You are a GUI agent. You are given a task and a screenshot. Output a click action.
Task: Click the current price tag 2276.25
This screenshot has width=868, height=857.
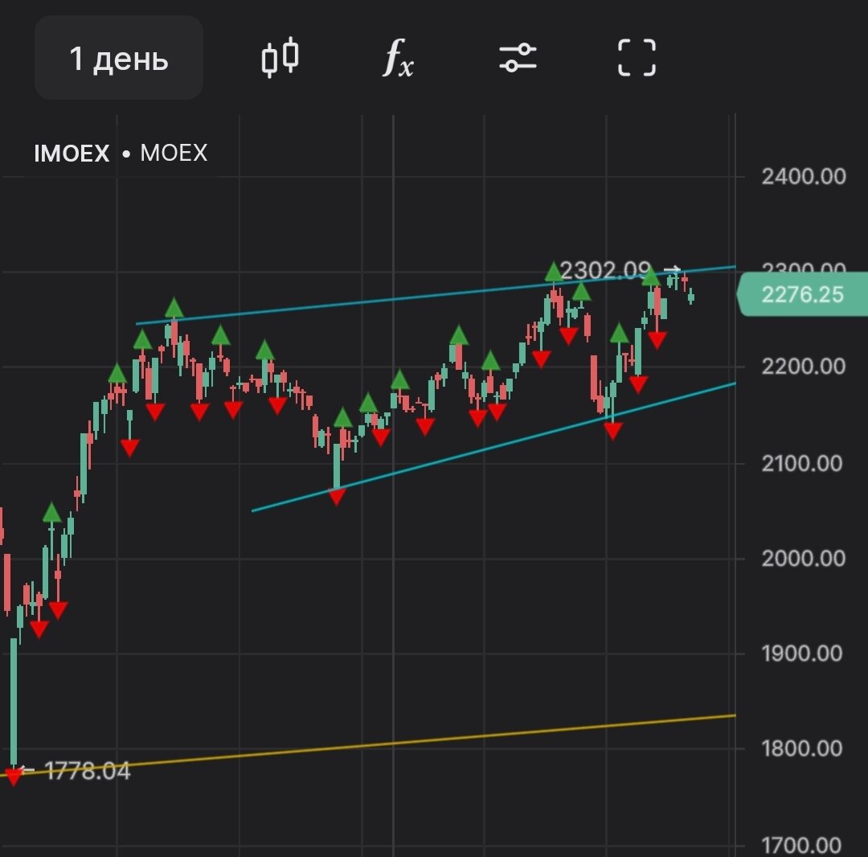802,294
